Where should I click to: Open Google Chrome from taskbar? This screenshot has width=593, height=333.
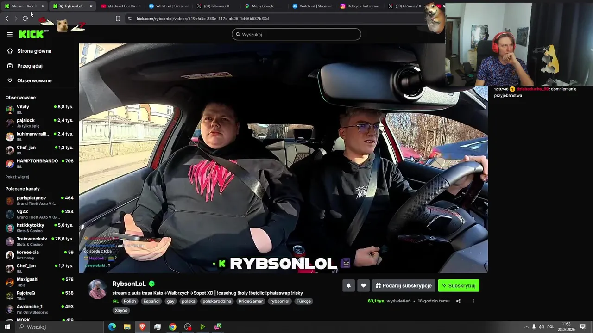[x=172, y=327]
